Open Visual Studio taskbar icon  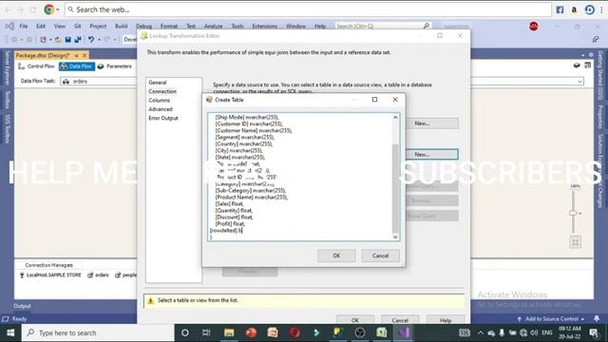[x=403, y=332]
